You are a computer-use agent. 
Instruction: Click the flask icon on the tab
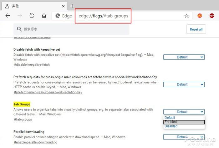7,6
